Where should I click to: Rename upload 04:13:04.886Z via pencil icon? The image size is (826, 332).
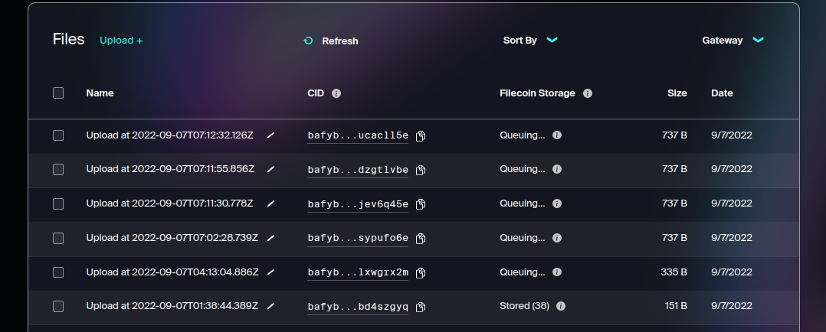[270, 272]
